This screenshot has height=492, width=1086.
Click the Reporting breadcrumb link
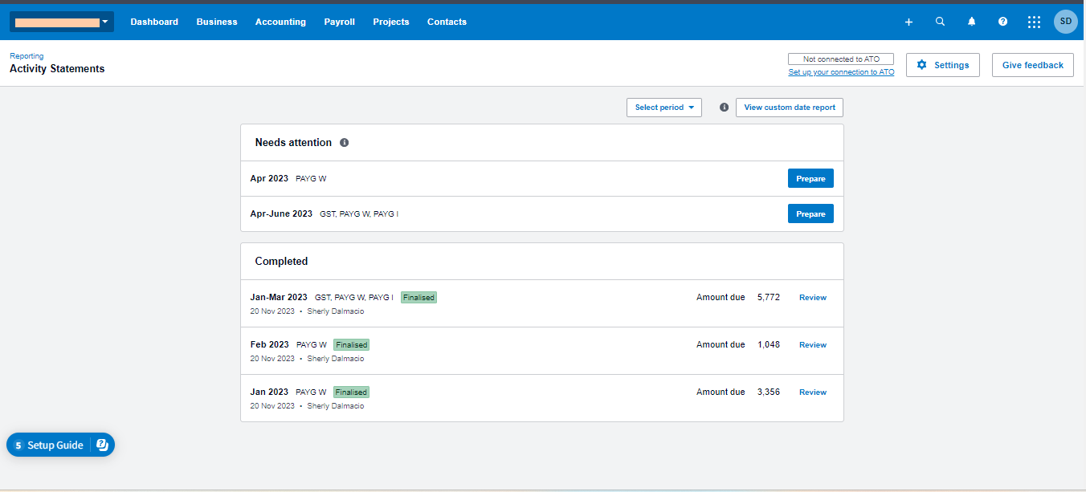27,56
